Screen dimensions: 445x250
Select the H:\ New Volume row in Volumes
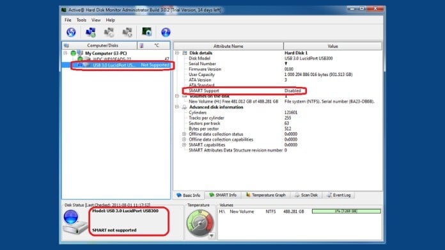tap(299, 212)
